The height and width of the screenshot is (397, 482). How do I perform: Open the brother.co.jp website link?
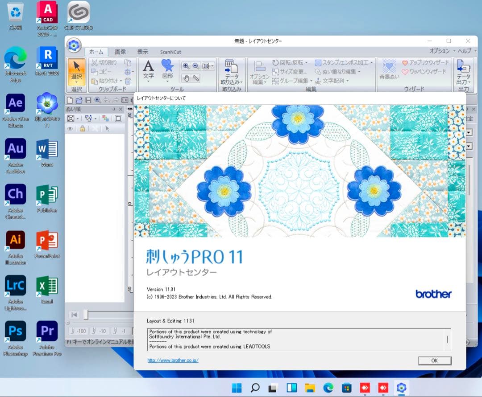coord(173,360)
